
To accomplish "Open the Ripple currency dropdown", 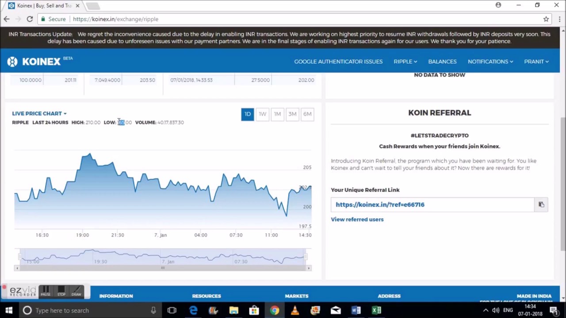I will (405, 61).
